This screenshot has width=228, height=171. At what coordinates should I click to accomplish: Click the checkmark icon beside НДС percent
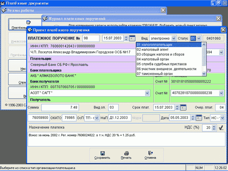(x=221, y=128)
